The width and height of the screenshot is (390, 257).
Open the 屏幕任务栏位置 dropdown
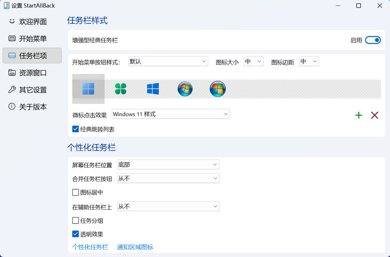[x=168, y=165]
